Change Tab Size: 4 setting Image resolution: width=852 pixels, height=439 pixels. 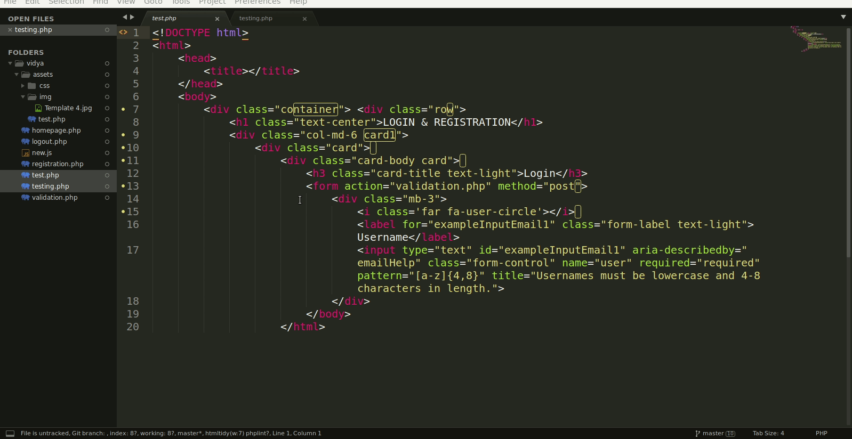768,434
